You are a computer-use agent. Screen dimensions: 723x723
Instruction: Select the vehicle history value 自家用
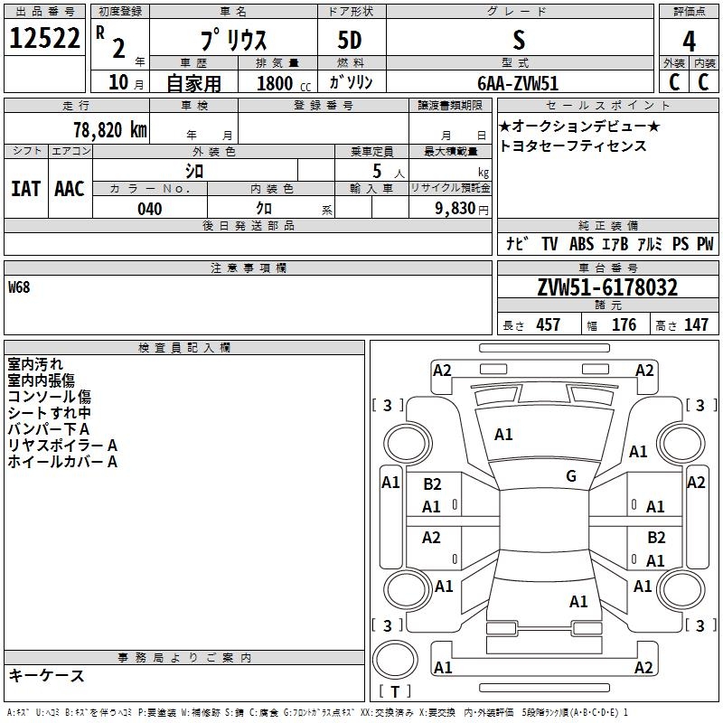[x=193, y=83]
